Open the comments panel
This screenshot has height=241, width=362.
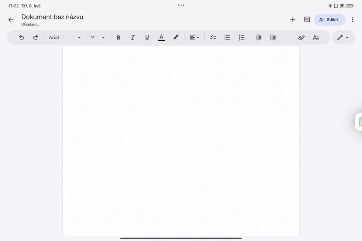click(307, 20)
